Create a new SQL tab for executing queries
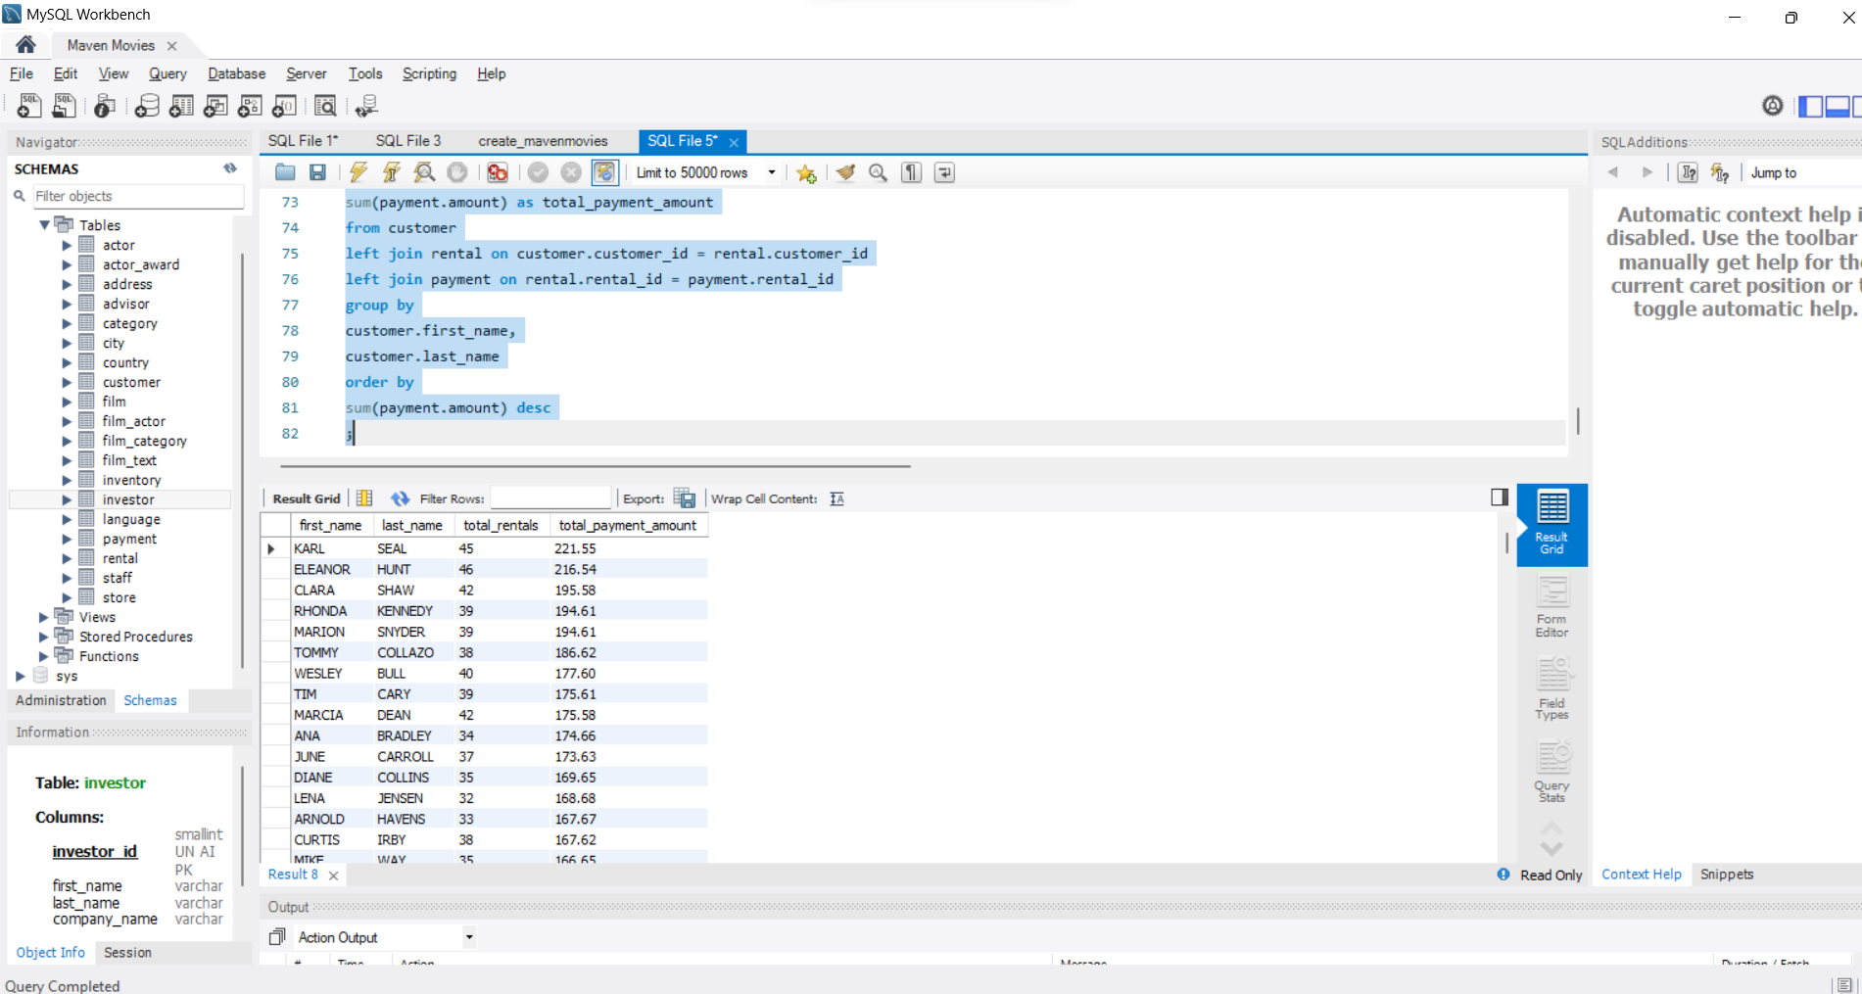Screen dimensions: 1862x994 coord(28,106)
